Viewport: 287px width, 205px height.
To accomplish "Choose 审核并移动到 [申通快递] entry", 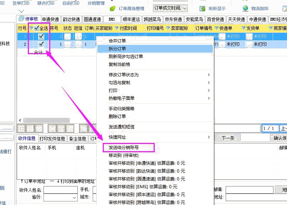I will pyautogui.click(x=155, y=163).
